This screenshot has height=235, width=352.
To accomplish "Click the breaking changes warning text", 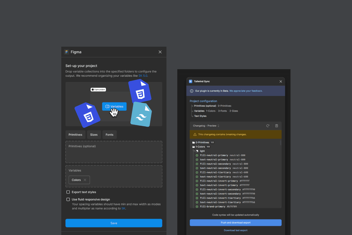I will (x=222, y=134).
